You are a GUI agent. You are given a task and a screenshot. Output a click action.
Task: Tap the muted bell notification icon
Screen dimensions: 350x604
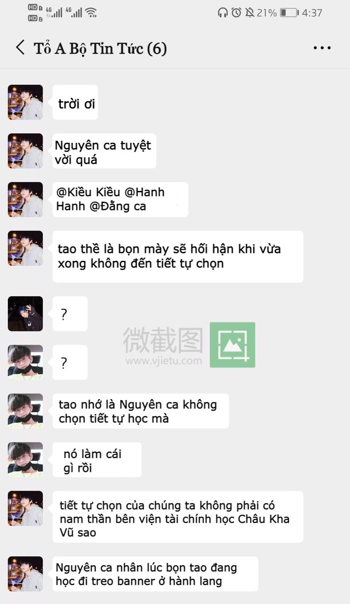pos(250,13)
